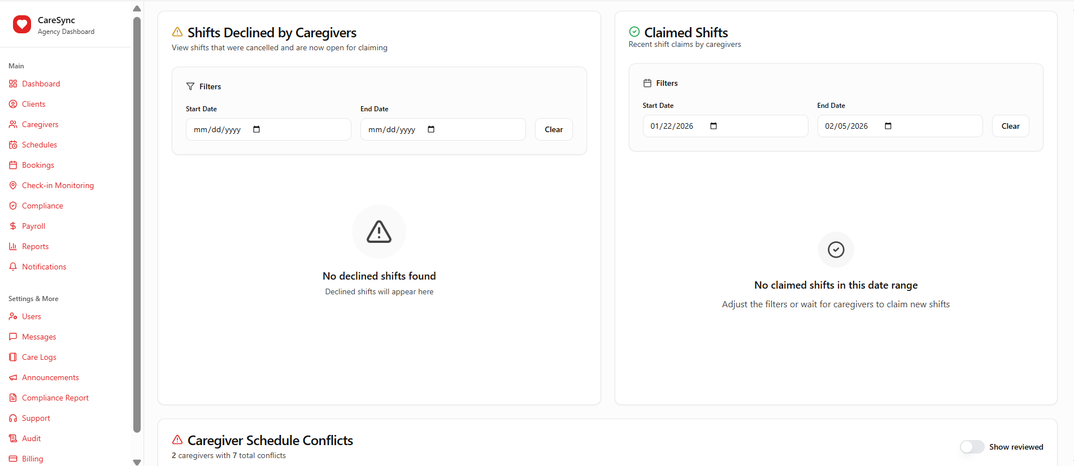Click the funnel Filters icon in Declined Shifts
This screenshot has height=466, width=1074.
[190, 86]
